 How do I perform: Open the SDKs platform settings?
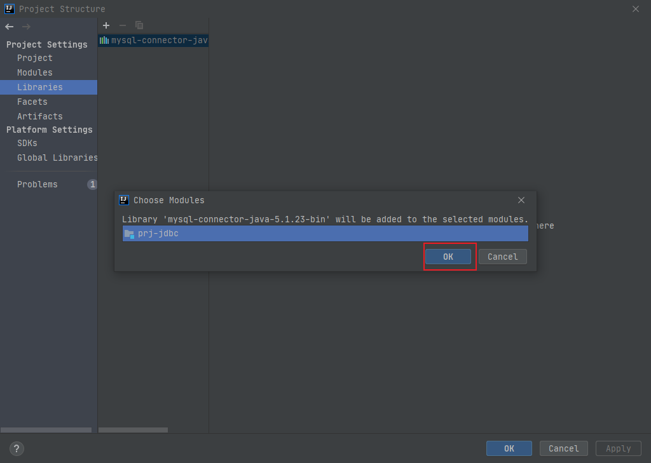point(27,143)
